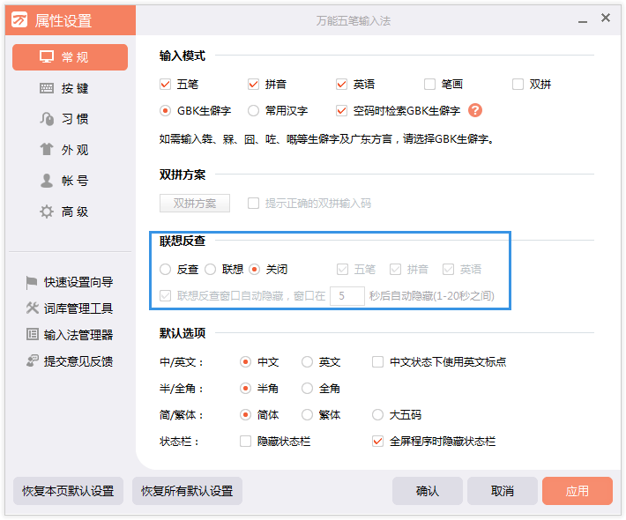Image resolution: width=626 pixels, height=520 pixels.
Task: Apply changes with 应用 button
Action: click(x=578, y=491)
